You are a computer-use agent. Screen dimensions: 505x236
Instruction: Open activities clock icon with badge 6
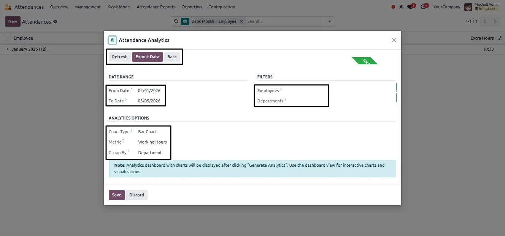(x=423, y=7)
